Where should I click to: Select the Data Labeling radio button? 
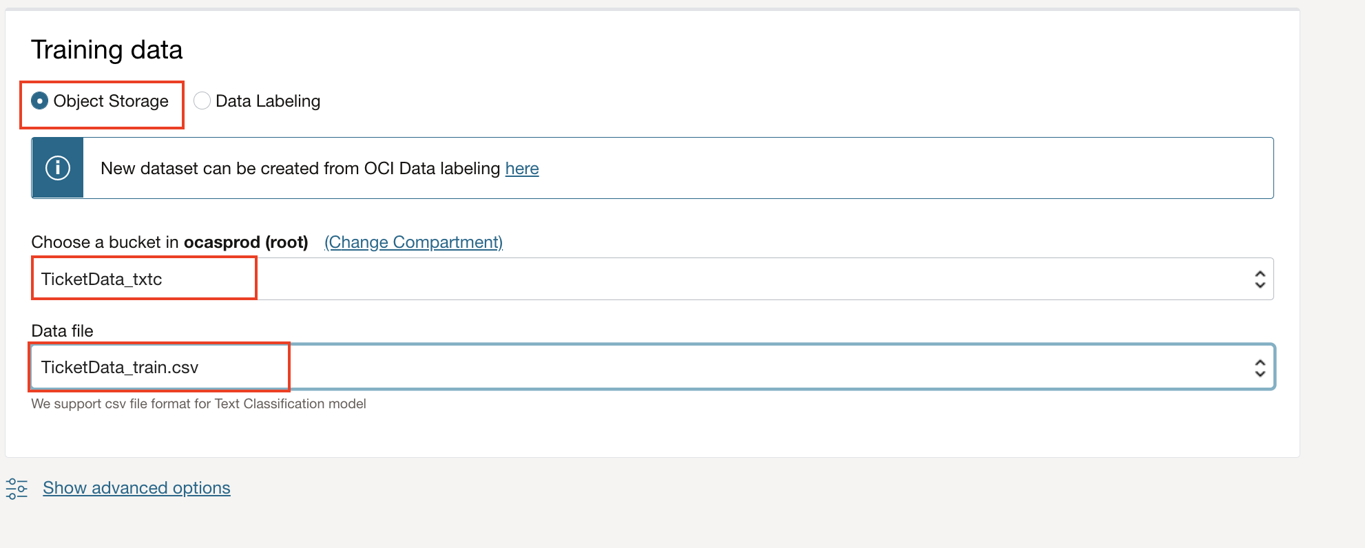tap(202, 101)
